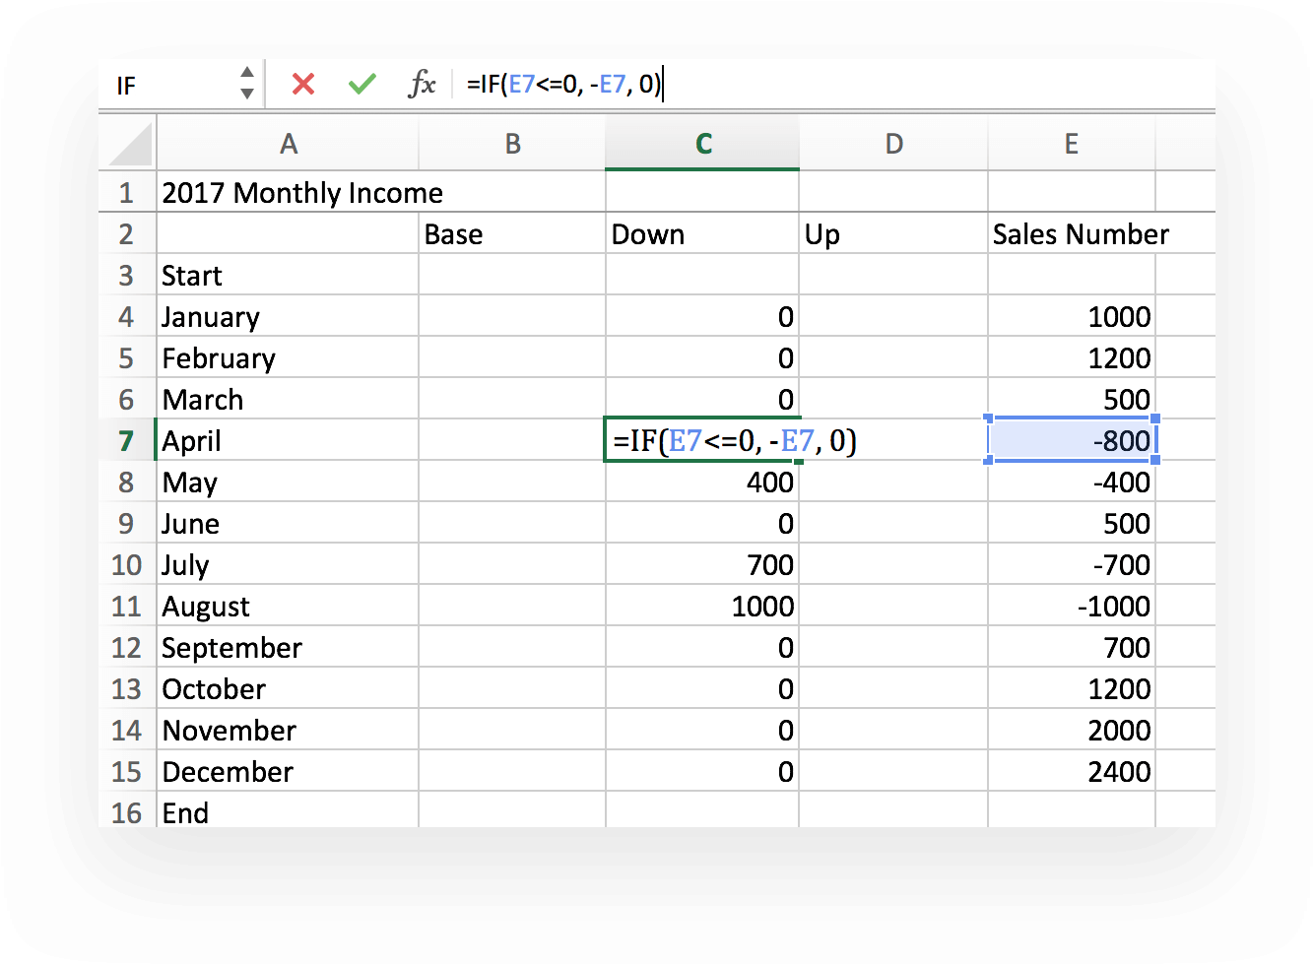Cancel formula entry with red X icon
Screen dimensions: 1314x965
tap(302, 84)
